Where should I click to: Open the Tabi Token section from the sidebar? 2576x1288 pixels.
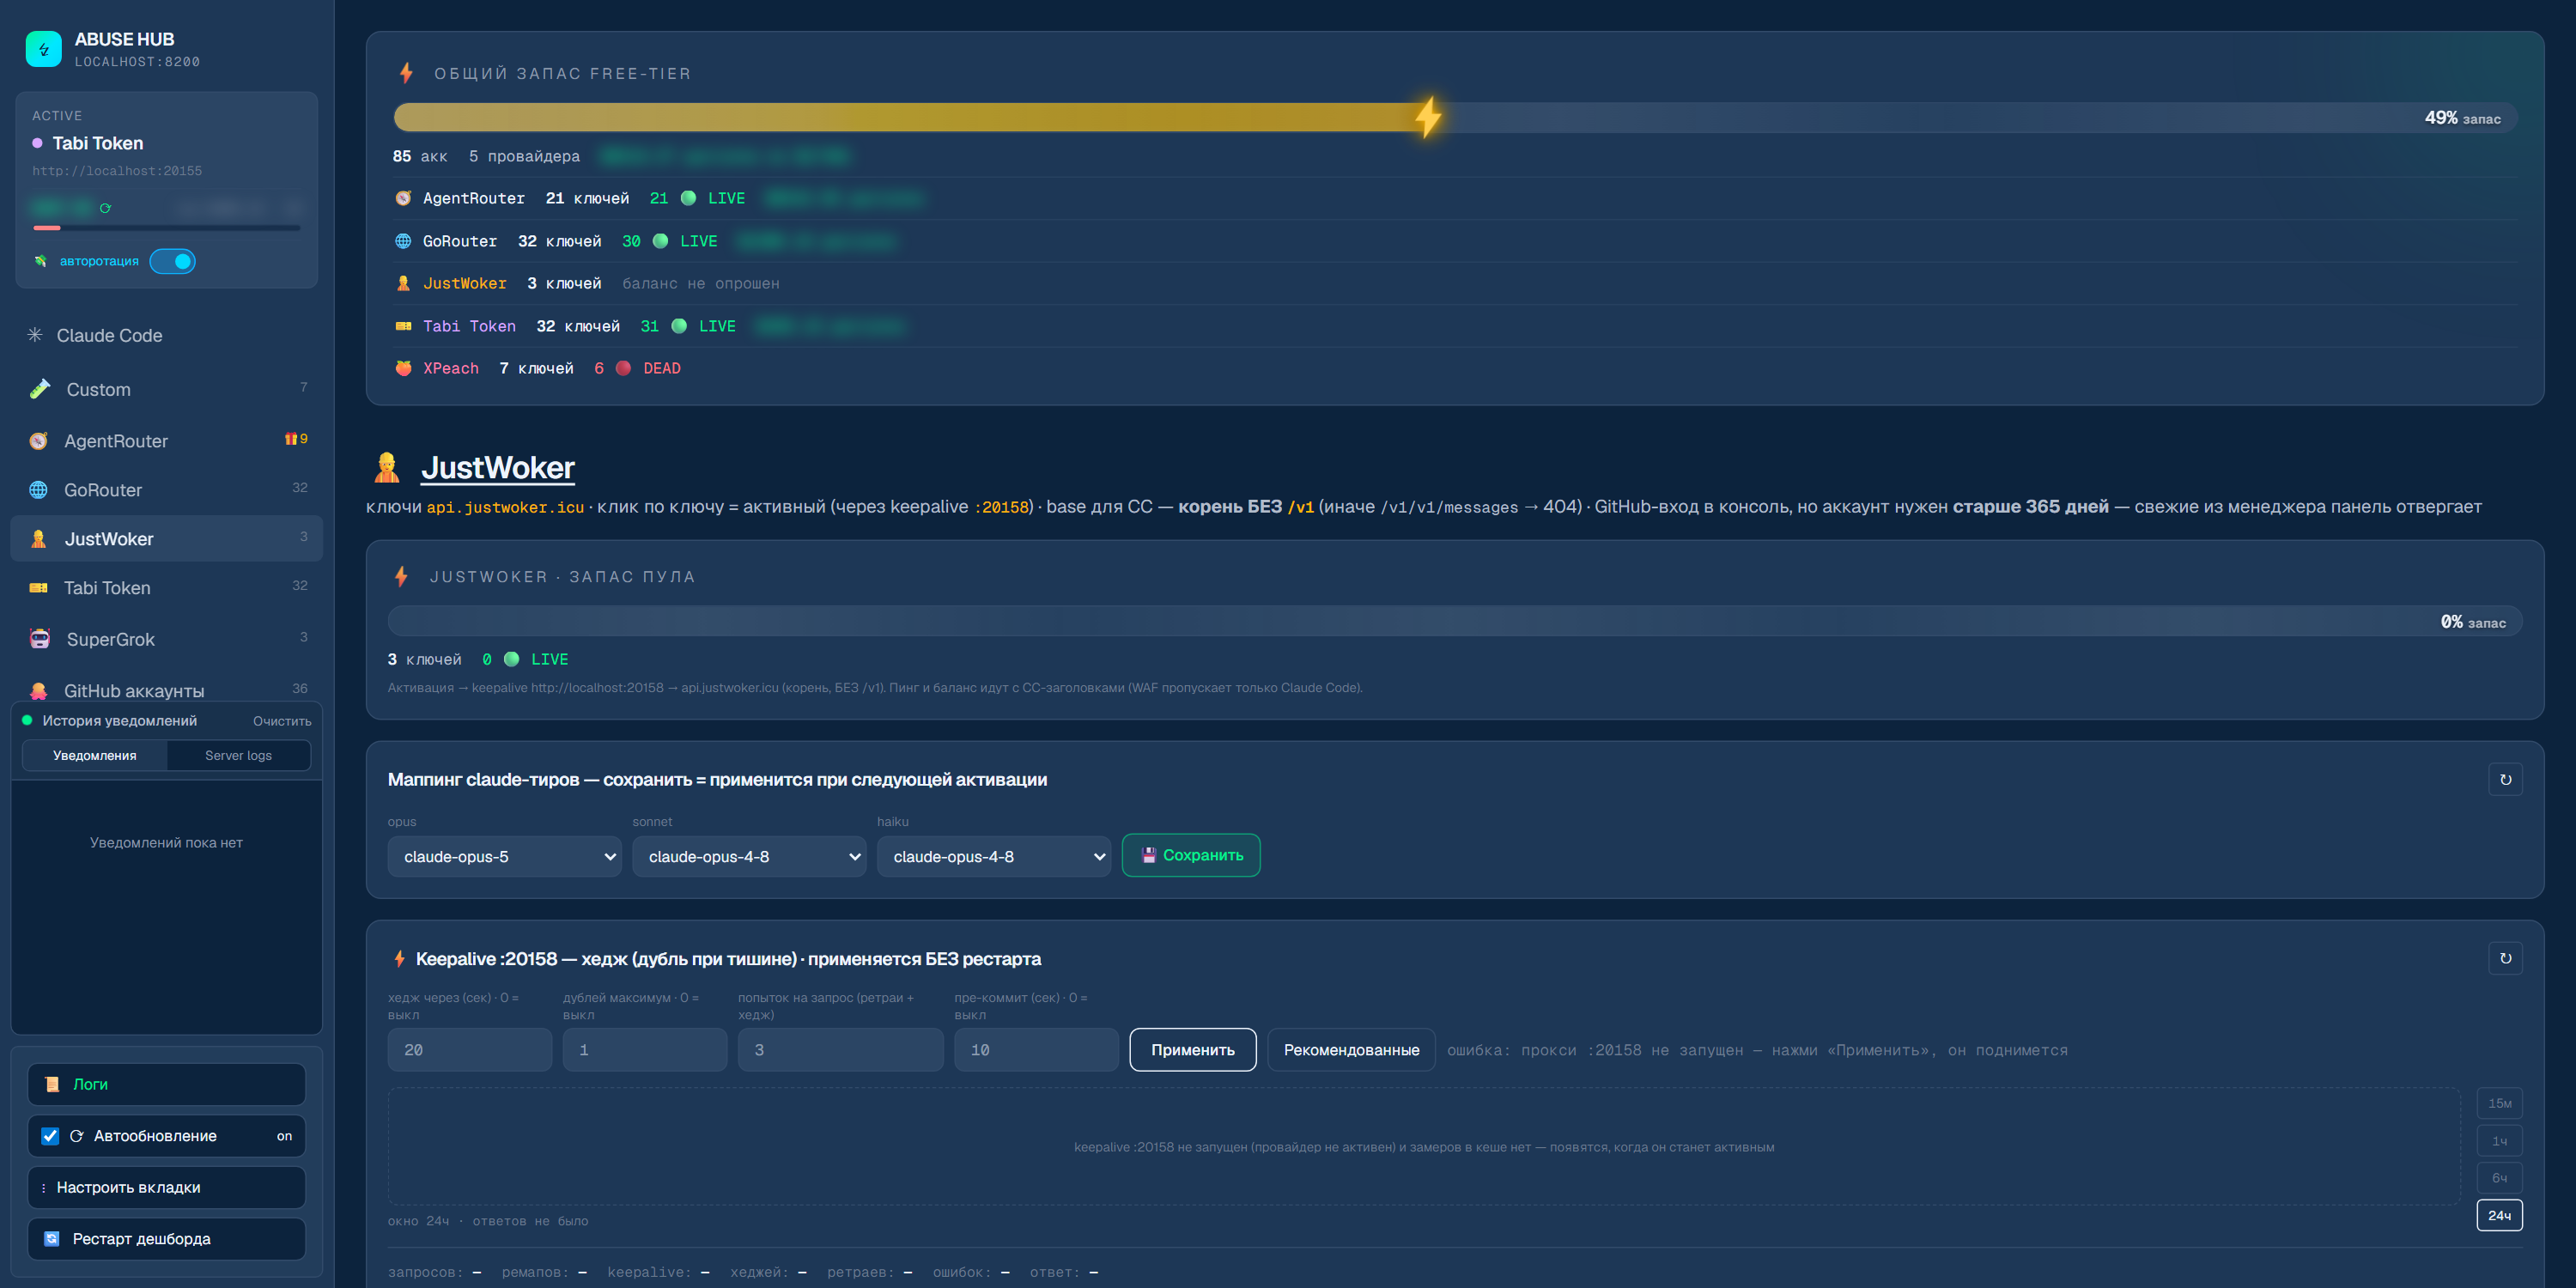(166, 588)
